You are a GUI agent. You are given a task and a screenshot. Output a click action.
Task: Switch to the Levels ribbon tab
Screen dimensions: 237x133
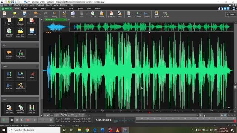pos(34,8)
